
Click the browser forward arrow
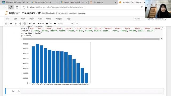coord(4,7)
